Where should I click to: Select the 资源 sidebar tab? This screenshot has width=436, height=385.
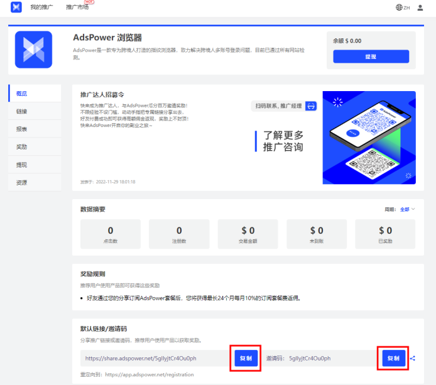[x=35, y=183]
